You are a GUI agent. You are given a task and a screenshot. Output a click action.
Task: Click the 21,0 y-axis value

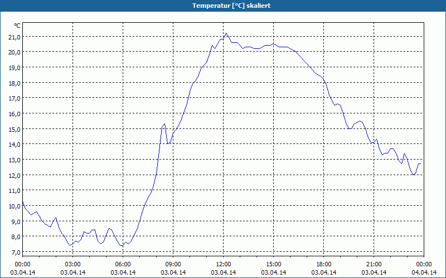click(x=14, y=37)
